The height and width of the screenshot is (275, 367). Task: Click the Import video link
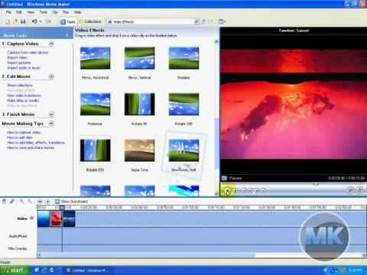[17, 57]
